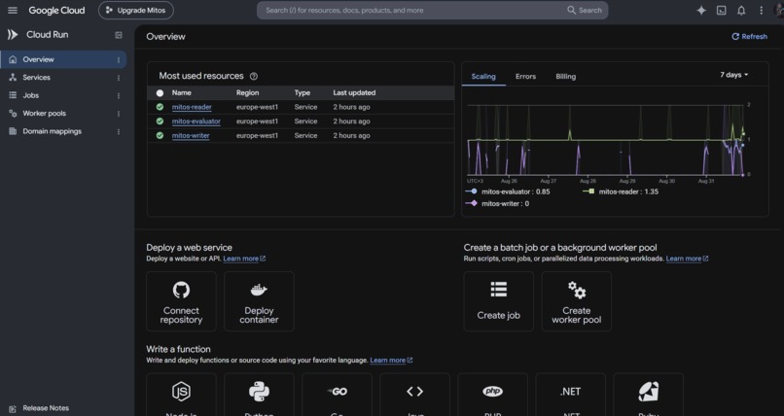The width and height of the screenshot is (784, 416).
Task: Select the Node.js function icon
Action: tap(181, 392)
